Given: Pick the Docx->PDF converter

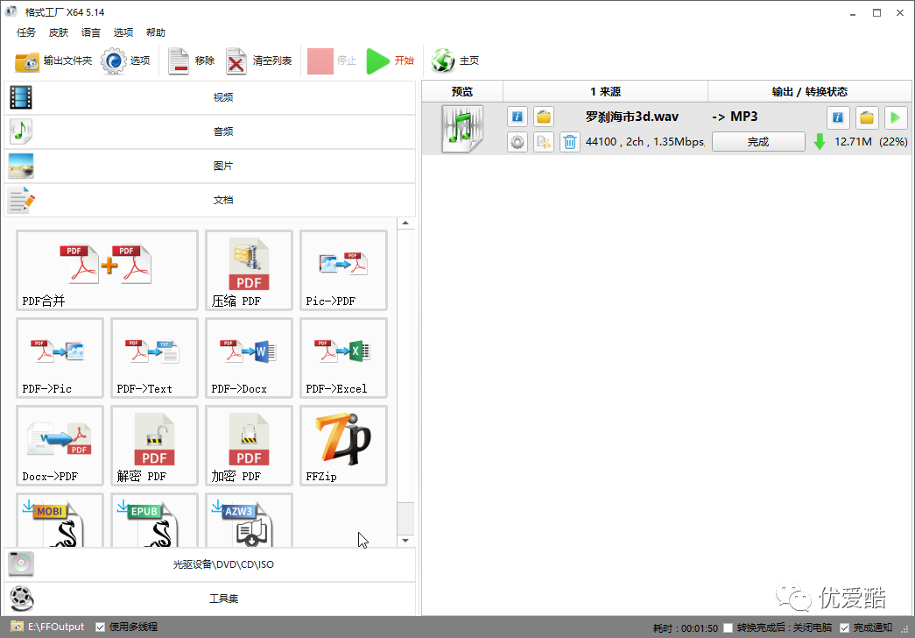Looking at the screenshot, I should [60, 445].
